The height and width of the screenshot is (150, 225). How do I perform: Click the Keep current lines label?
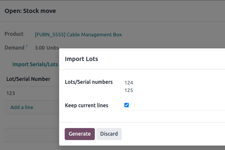tap(86, 105)
